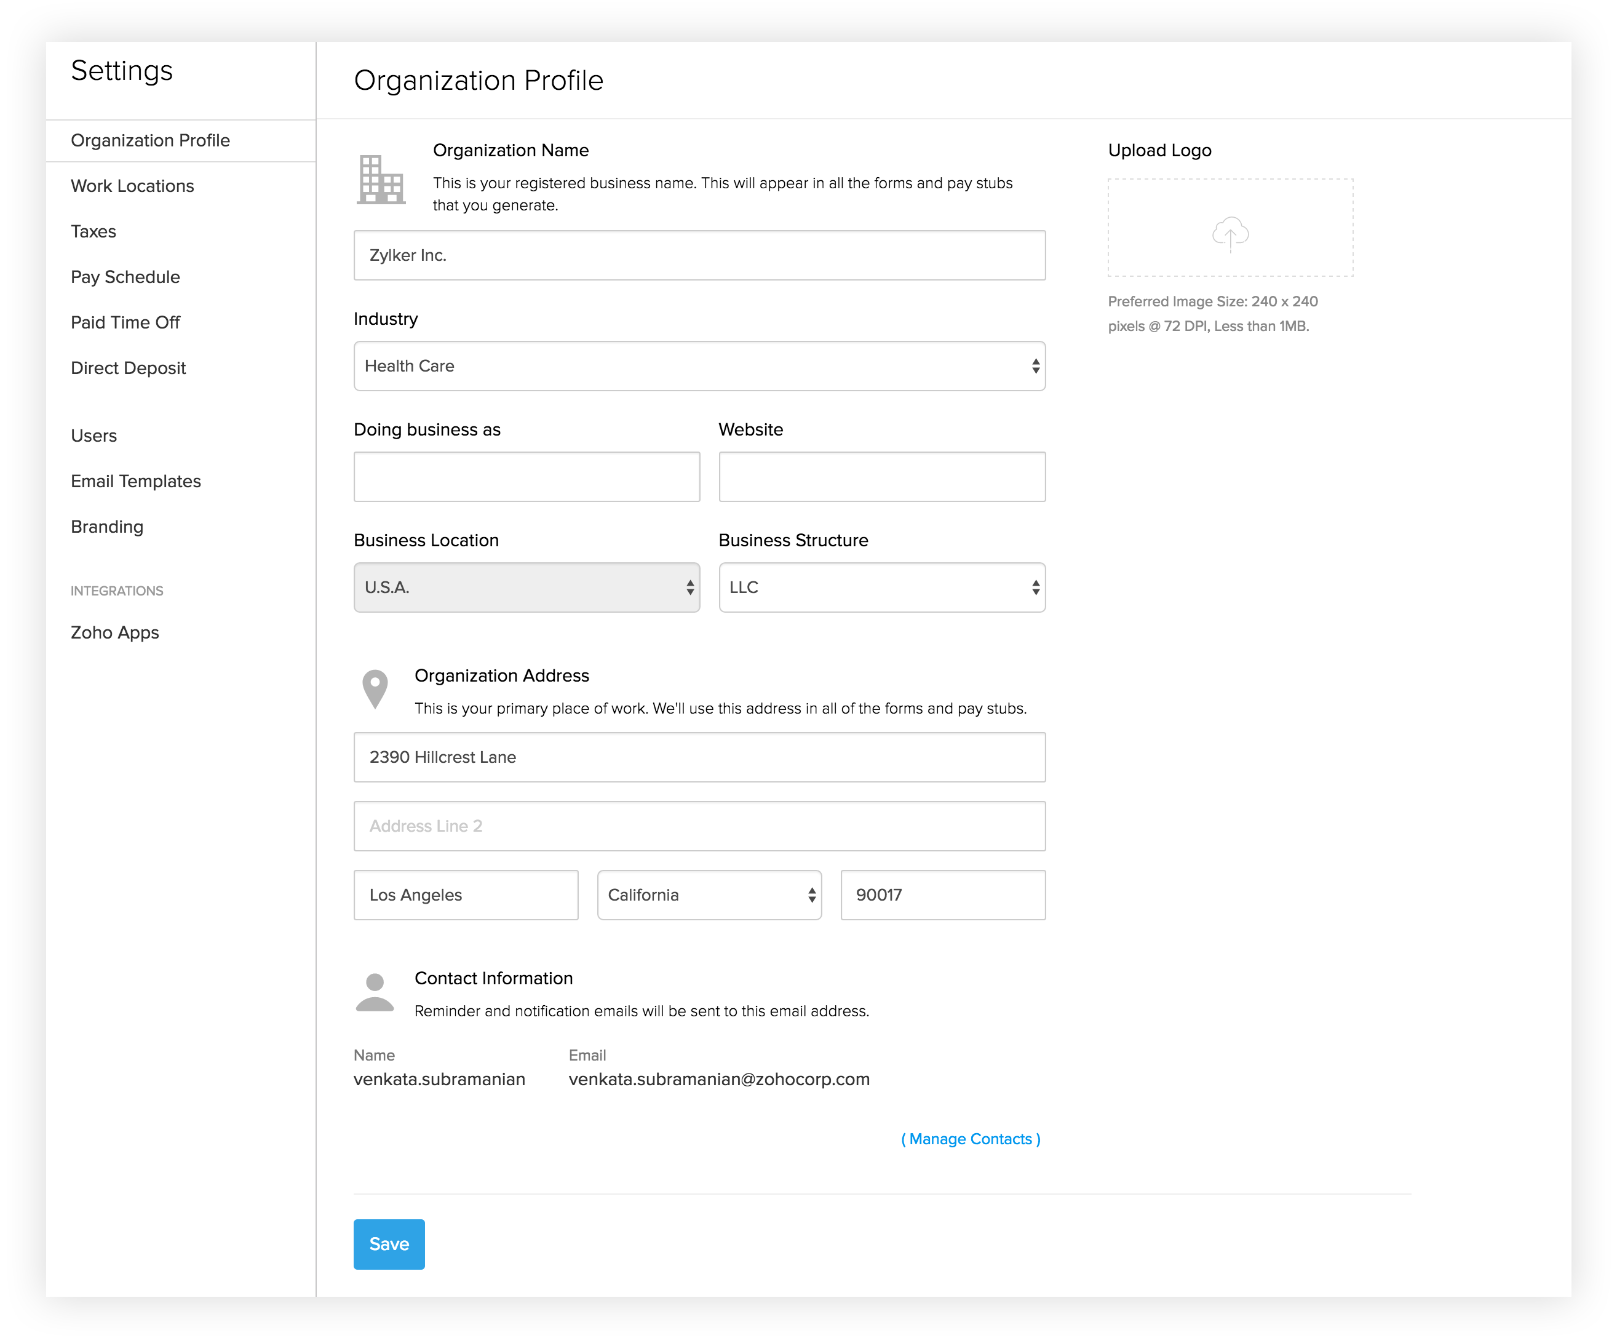Open the Organization Profile settings tab
This screenshot has height=1338, width=1617.
click(151, 140)
